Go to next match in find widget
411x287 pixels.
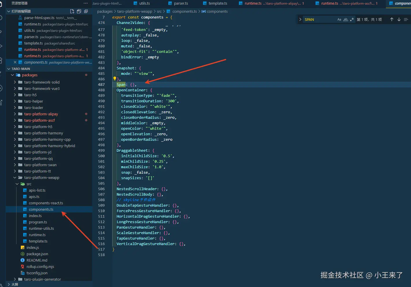click(x=399, y=19)
